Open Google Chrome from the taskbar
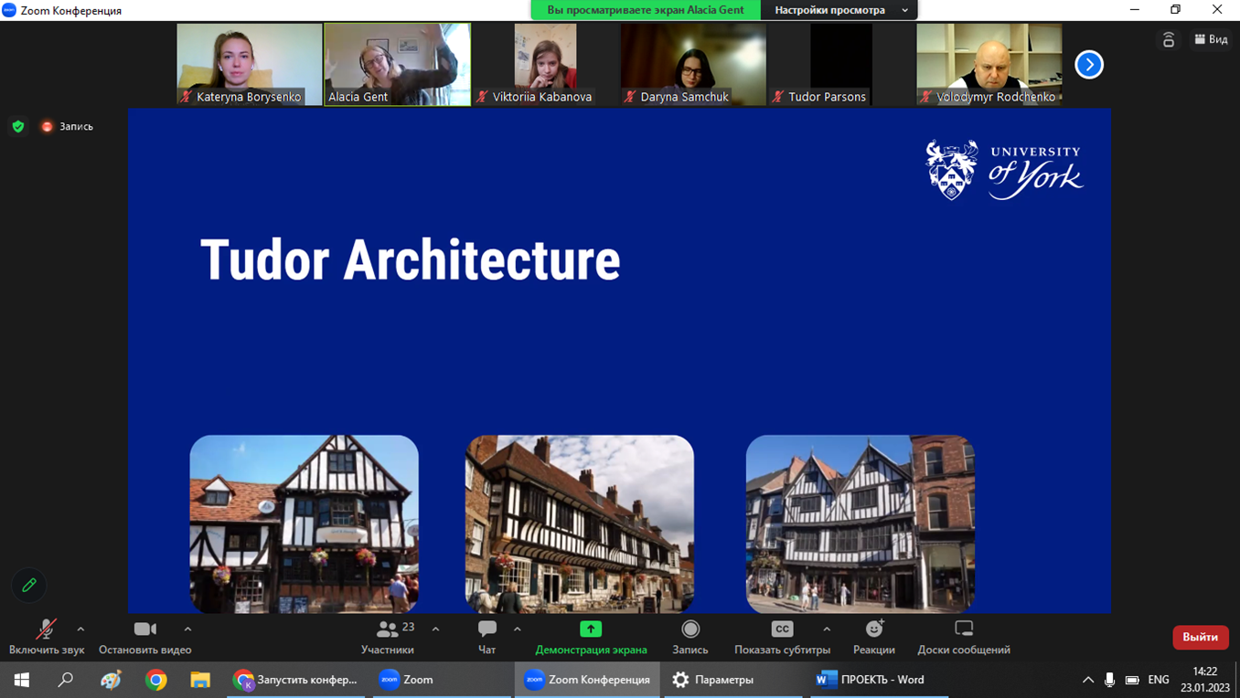 [x=155, y=680]
